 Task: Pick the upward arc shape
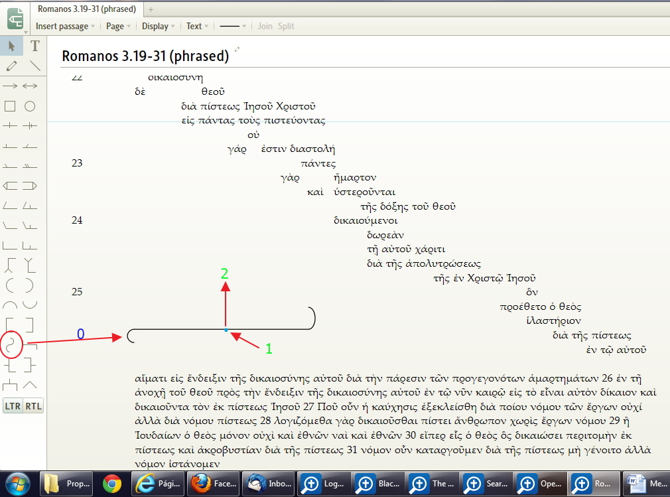[10, 305]
